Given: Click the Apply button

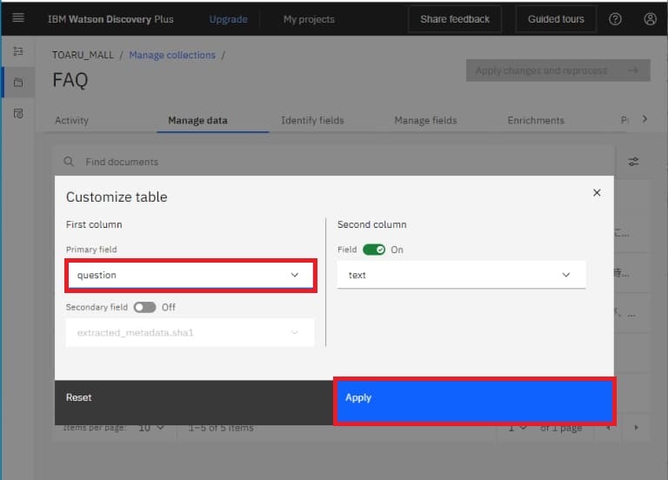Looking at the screenshot, I should click(x=475, y=398).
